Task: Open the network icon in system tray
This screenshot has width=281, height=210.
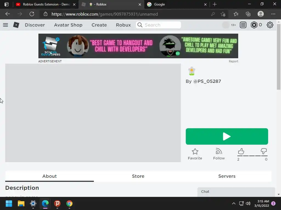Action: click(241, 203)
